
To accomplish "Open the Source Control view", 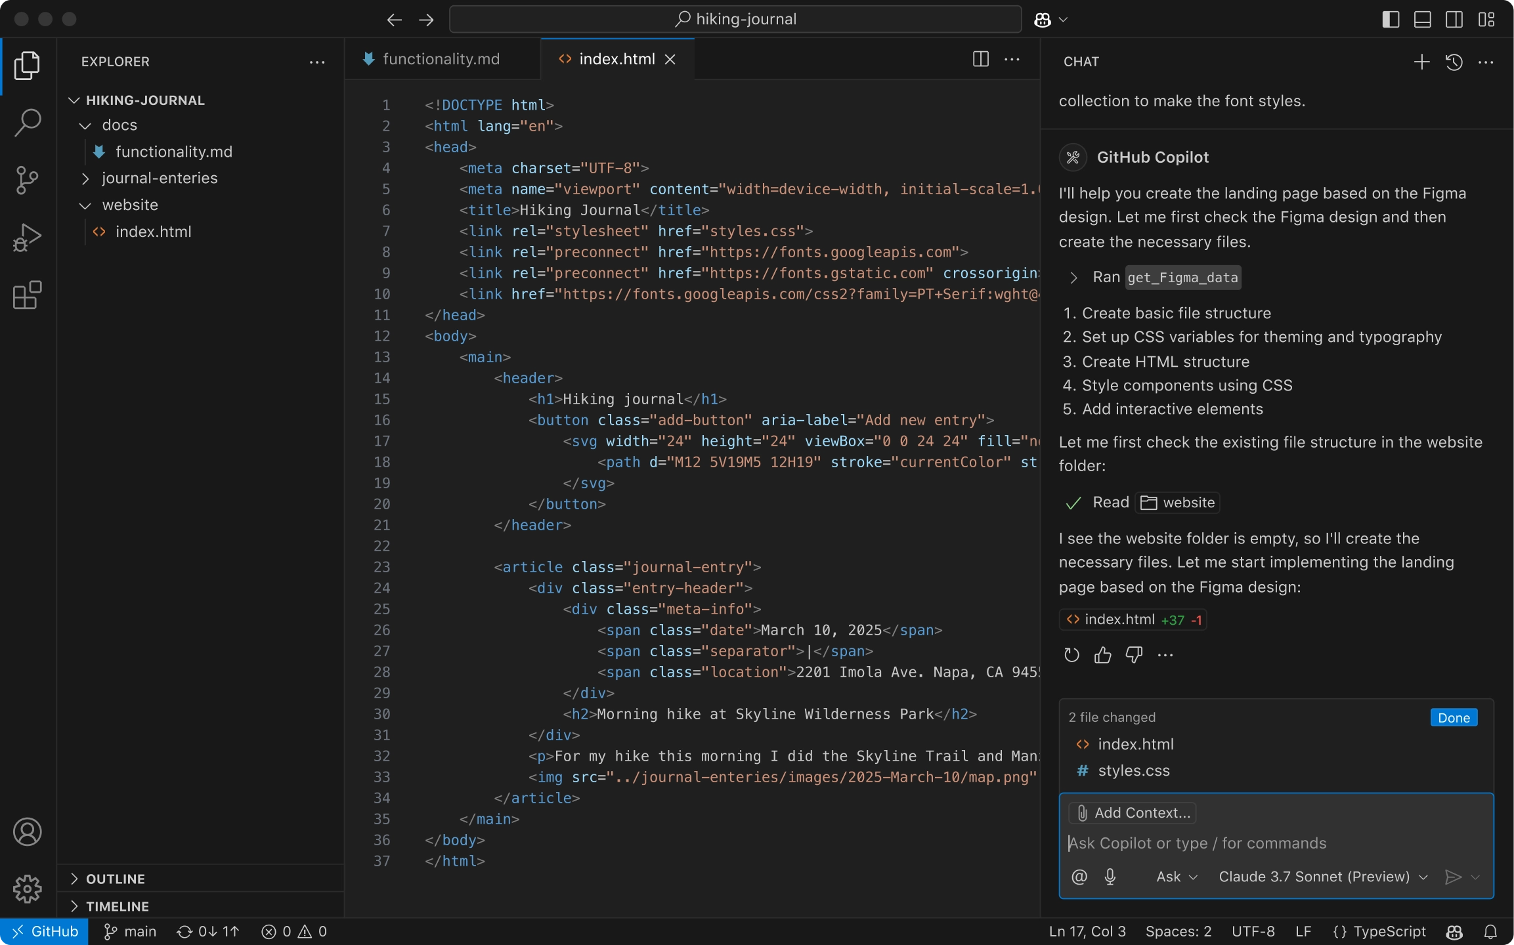I will (x=27, y=180).
